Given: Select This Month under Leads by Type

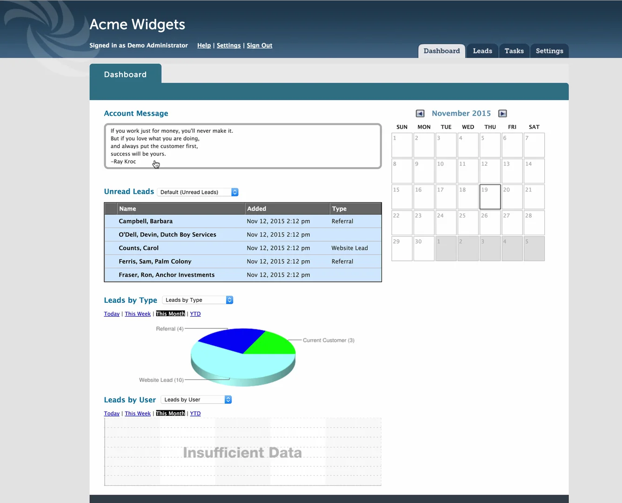Looking at the screenshot, I should click(x=170, y=314).
